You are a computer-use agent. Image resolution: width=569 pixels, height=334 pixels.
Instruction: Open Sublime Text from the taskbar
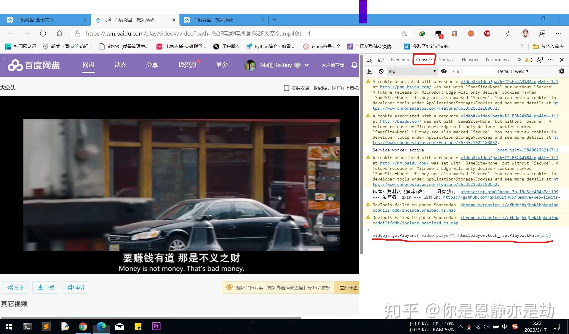tap(46, 327)
